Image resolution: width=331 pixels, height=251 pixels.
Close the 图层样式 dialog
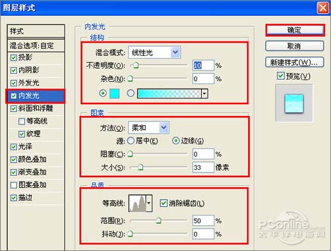[322, 8]
